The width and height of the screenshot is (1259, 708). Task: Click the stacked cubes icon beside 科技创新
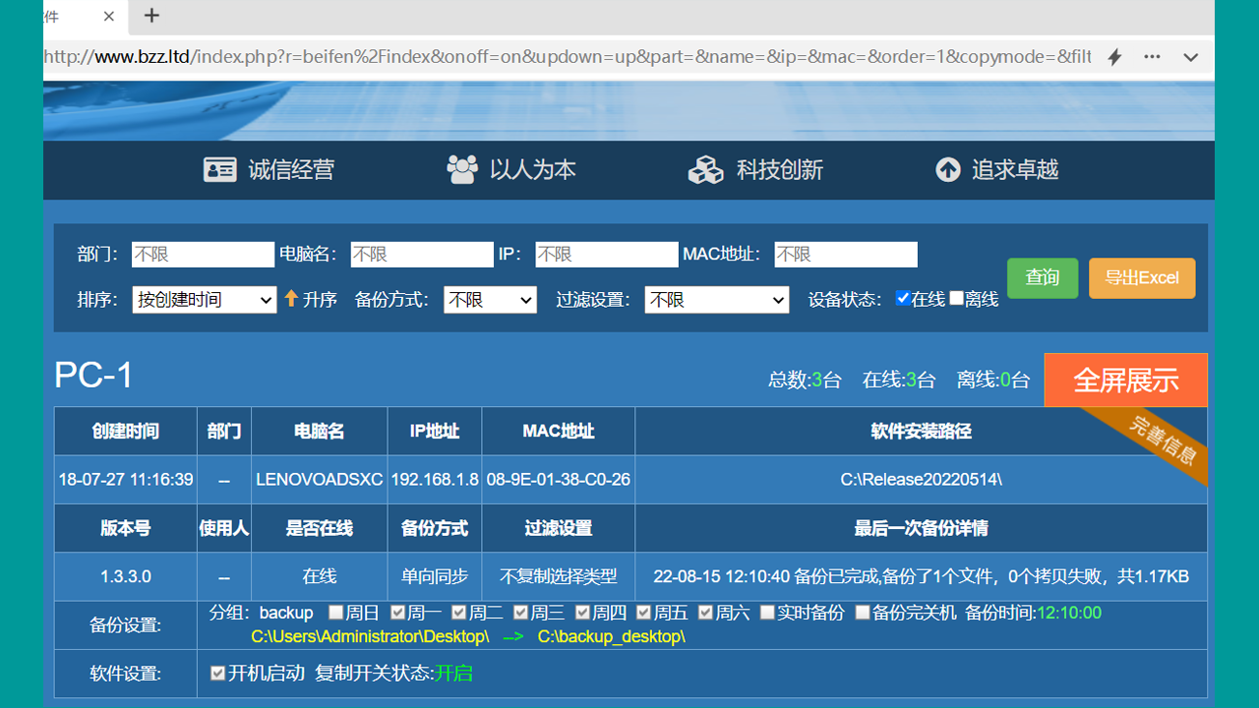click(706, 169)
